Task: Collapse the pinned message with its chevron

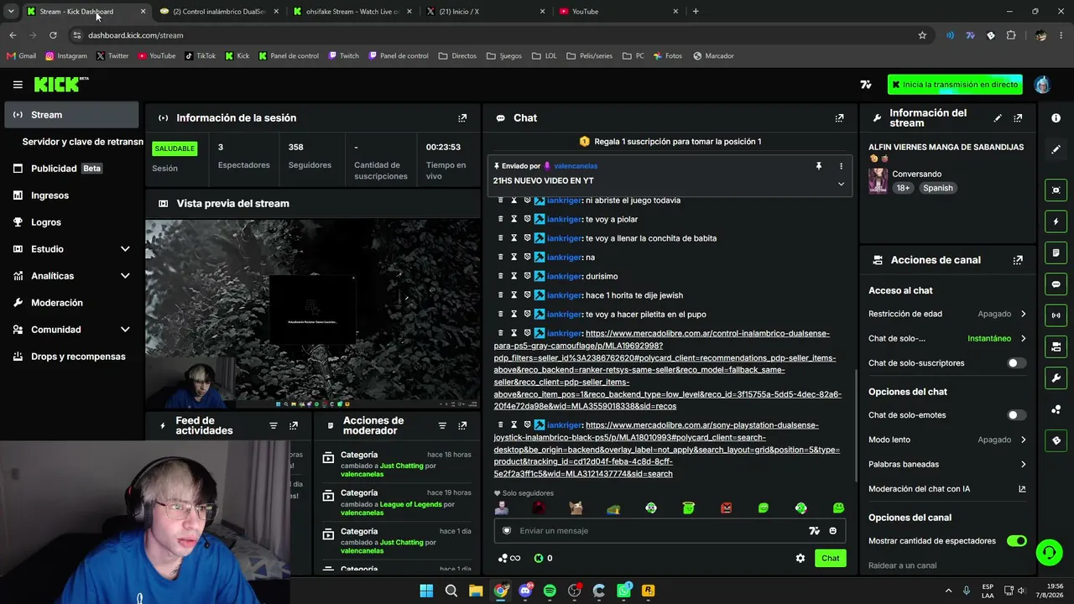Action: tap(841, 185)
